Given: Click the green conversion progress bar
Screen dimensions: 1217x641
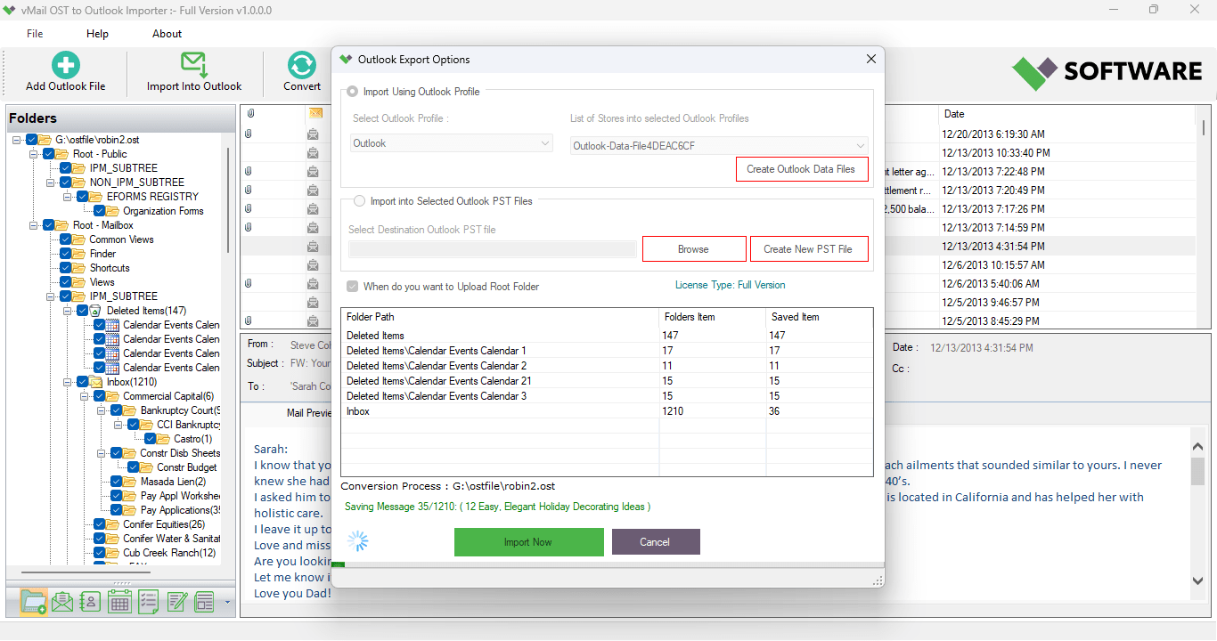Looking at the screenshot, I should (338, 564).
